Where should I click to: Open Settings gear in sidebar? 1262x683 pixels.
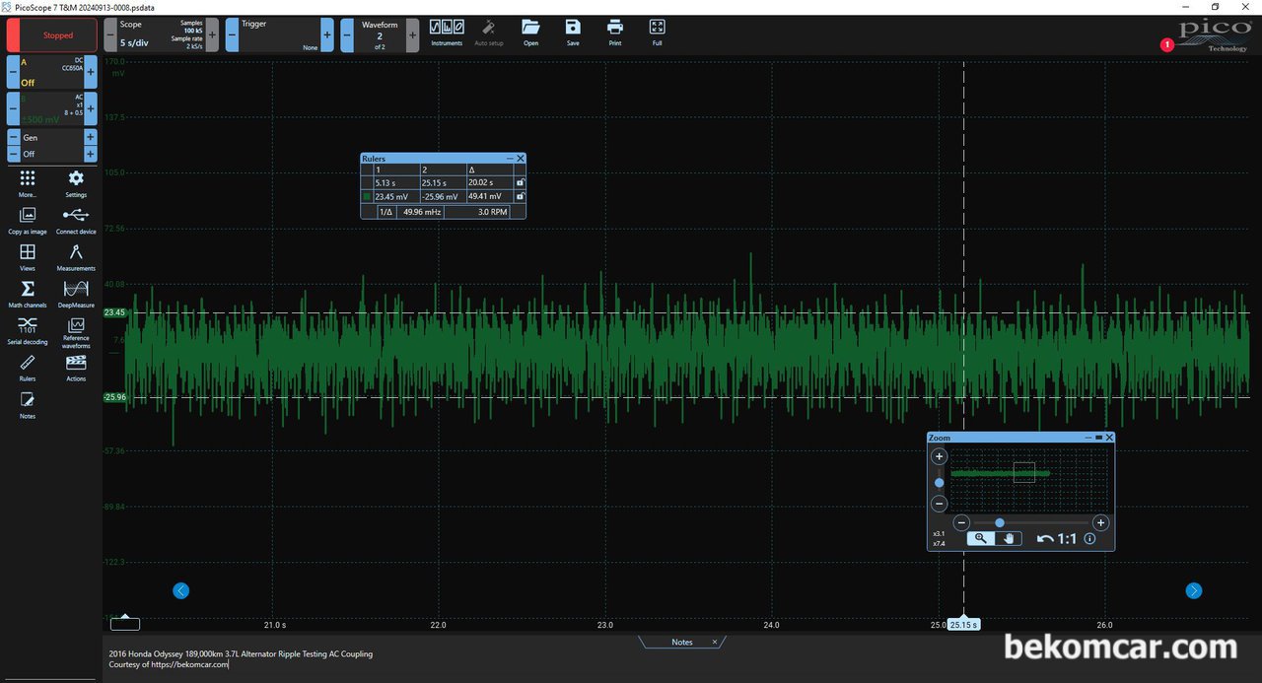76,183
